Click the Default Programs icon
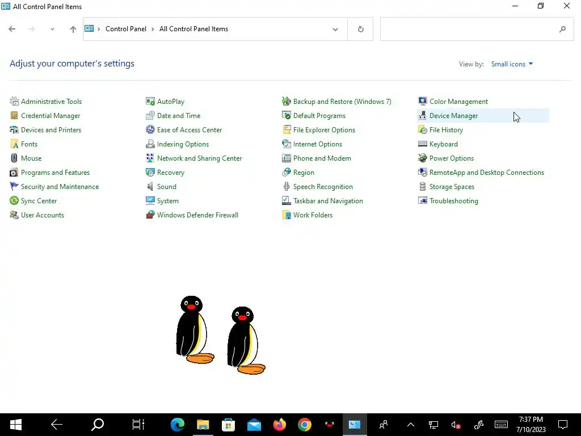581x436 pixels. (x=287, y=115)
